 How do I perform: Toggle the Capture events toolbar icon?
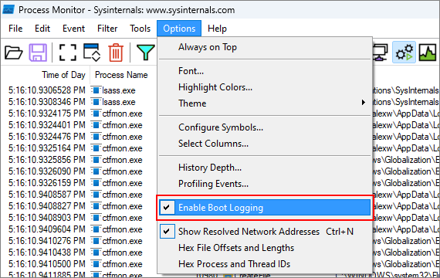tap(68, 53)
